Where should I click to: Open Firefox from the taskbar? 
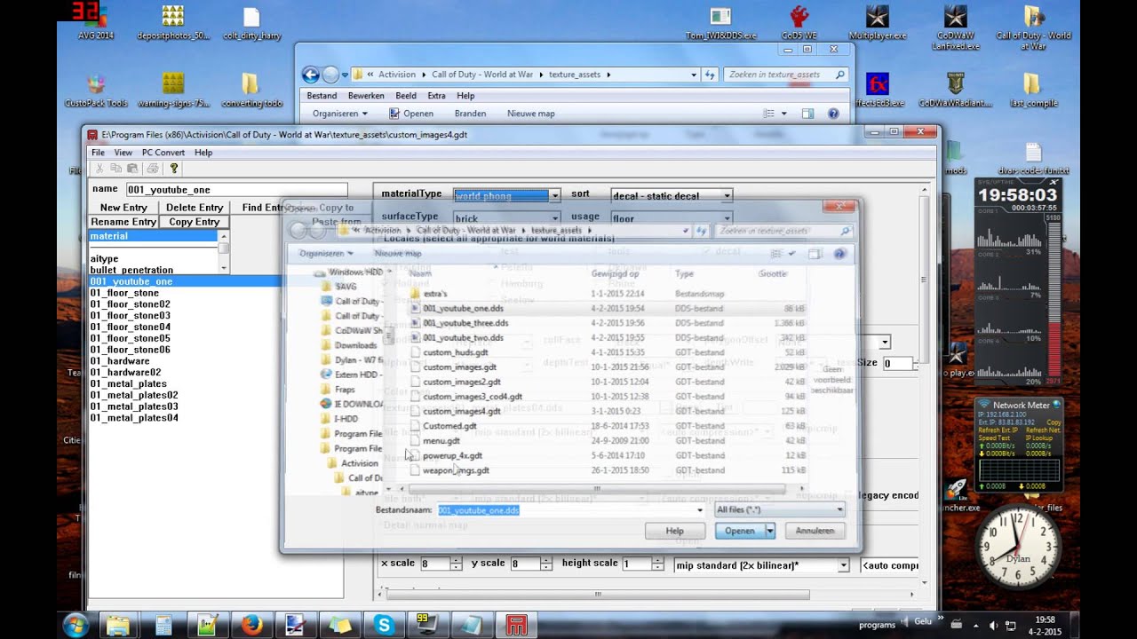pyautogui.click(x=252, y=625)
